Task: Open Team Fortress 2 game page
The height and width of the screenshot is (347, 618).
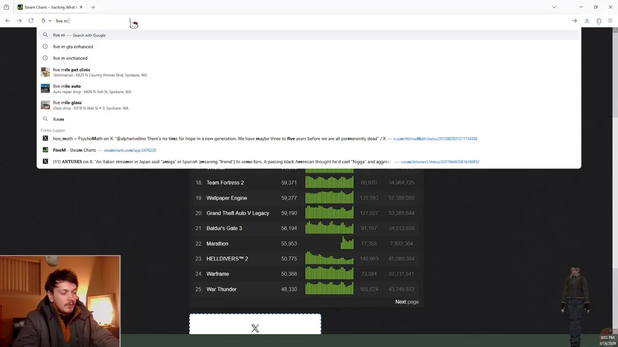Action: [x=225, y=183]
